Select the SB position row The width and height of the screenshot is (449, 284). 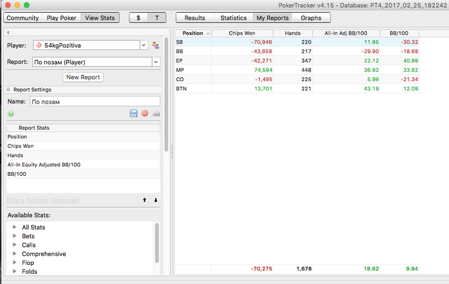[x=297, y=42]
